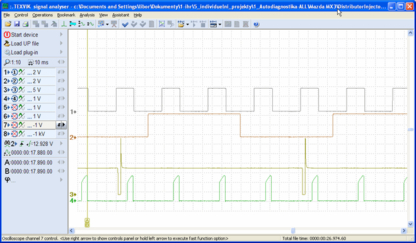Click the horizontal scrollbar right arrow
416x243 pixels.
point(404,230)
